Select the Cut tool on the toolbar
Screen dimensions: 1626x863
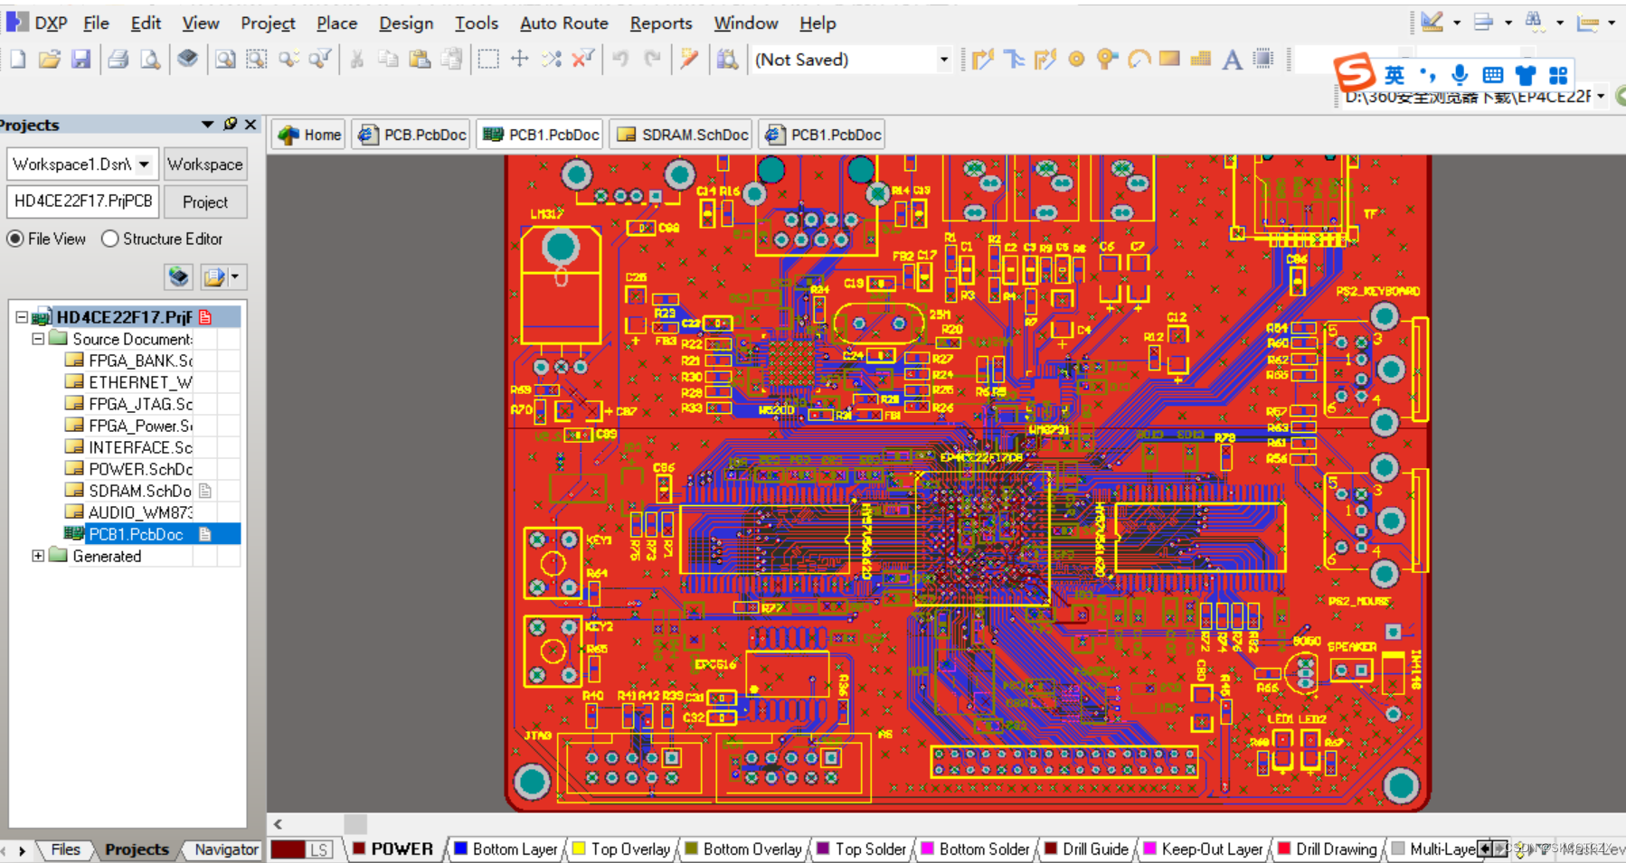pyautogui.click(x=357, y=58)
